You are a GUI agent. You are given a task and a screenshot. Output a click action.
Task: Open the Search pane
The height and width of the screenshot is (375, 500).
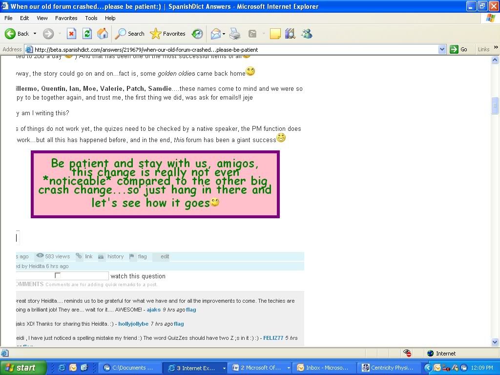tap(130, 34)
